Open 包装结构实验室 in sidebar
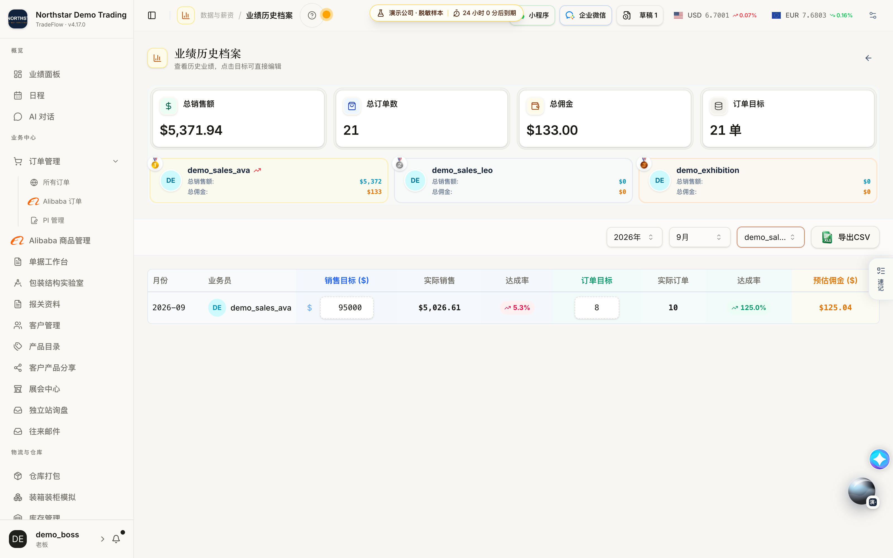Viewport: 893px width, 558px height. [66, 283]
